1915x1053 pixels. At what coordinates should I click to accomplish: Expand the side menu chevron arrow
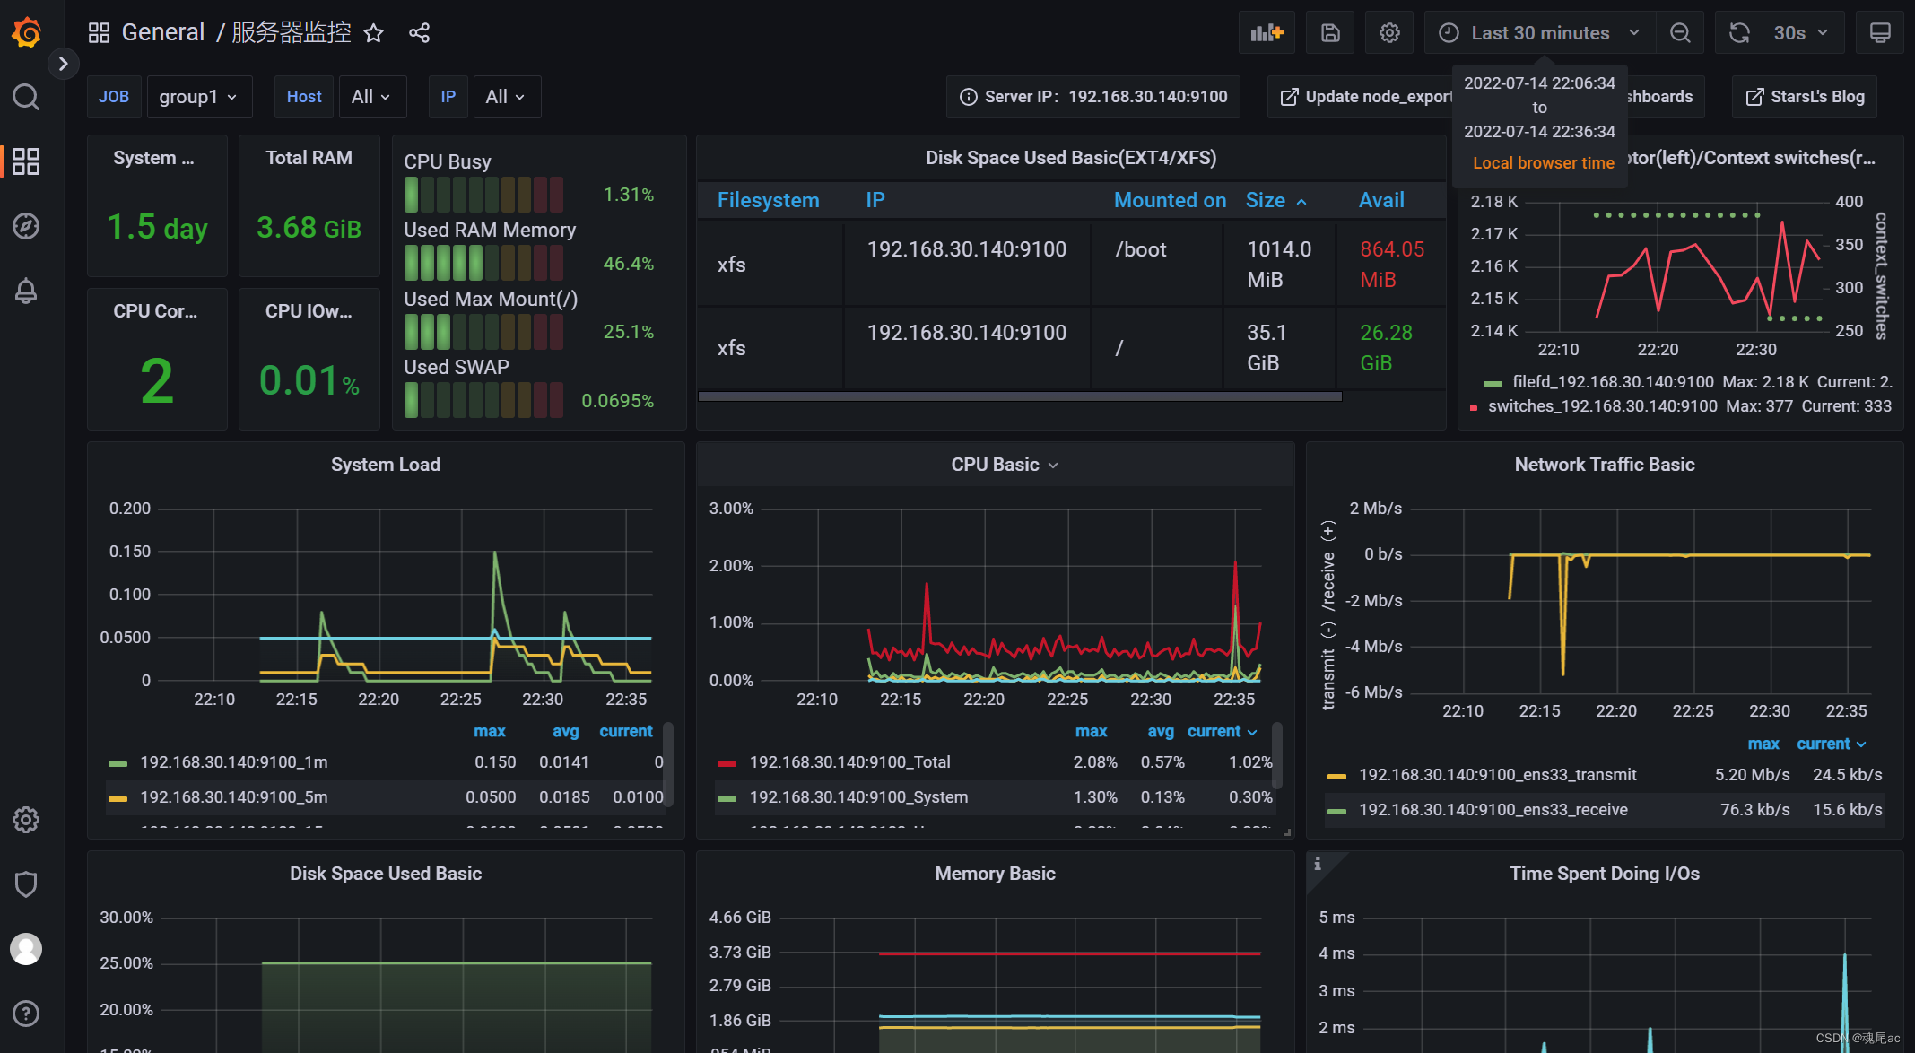click(63, 64)
